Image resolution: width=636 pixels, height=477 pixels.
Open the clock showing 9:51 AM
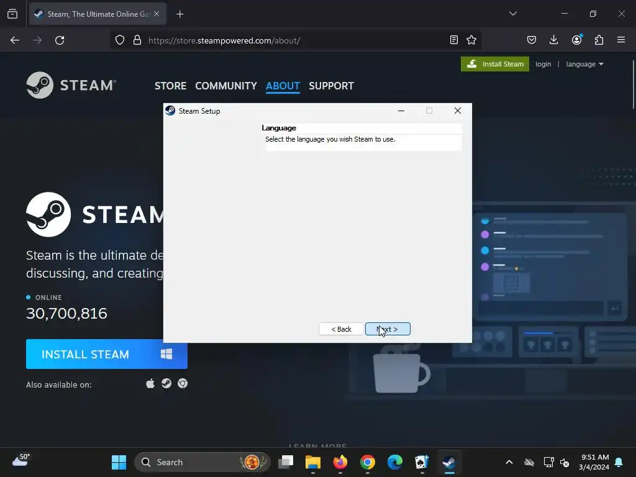pyautogui.click(x=594, y=462)
